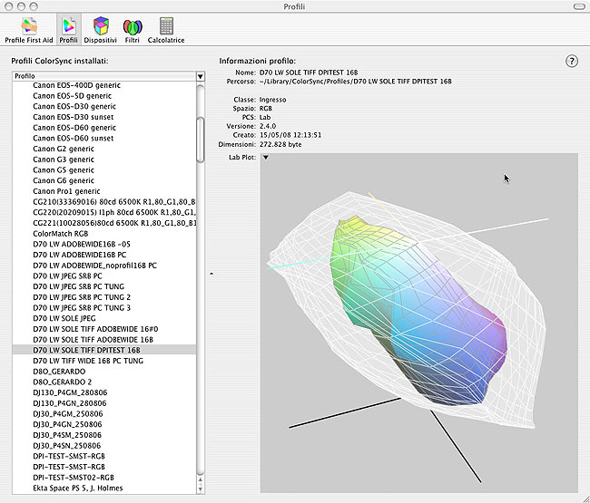This screenshot has width=590, height=503.
Task: Click the profile list scrollbar thumb
Action: [201, 140]
